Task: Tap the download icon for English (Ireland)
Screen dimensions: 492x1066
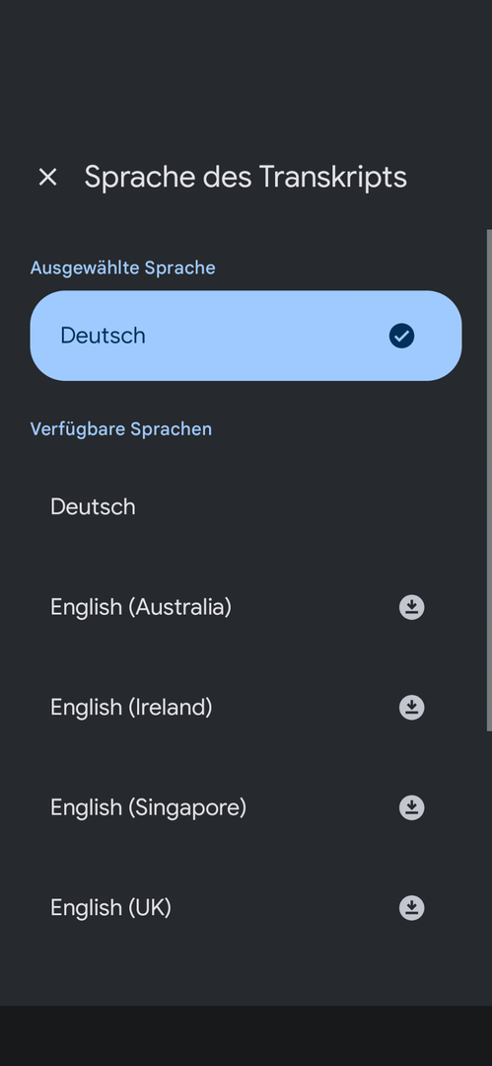Action: click(411, 708)
